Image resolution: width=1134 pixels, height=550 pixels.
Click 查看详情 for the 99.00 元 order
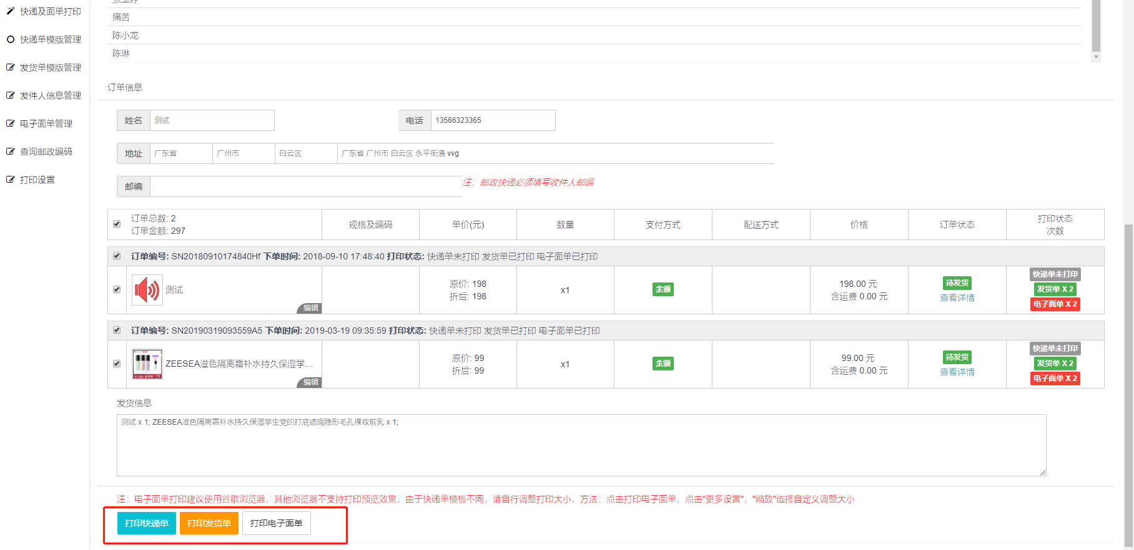[x=957, y=372]
